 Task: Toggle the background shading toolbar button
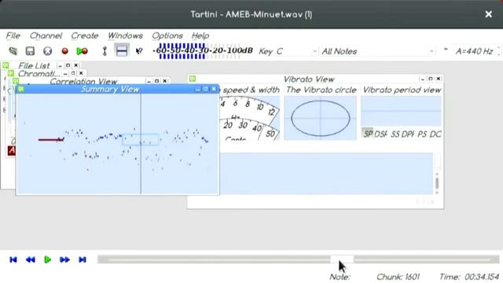coord(122,50)
